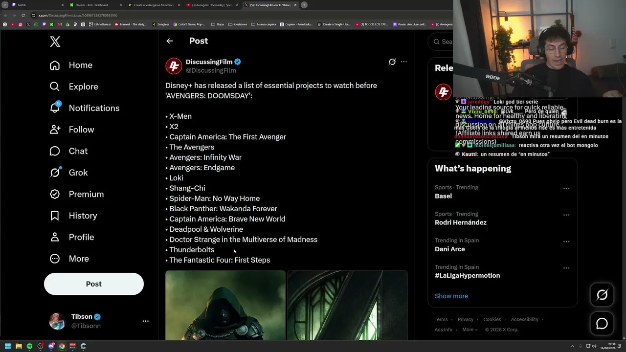Open Voicemeeter from the taskbar
Image resolution: width=626 pixels, height=352 pixels.
72,346
